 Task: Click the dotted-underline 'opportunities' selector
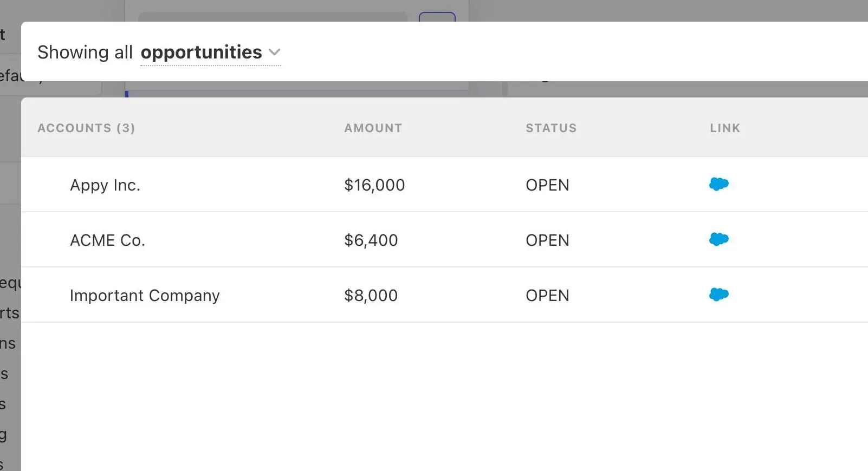200,52
